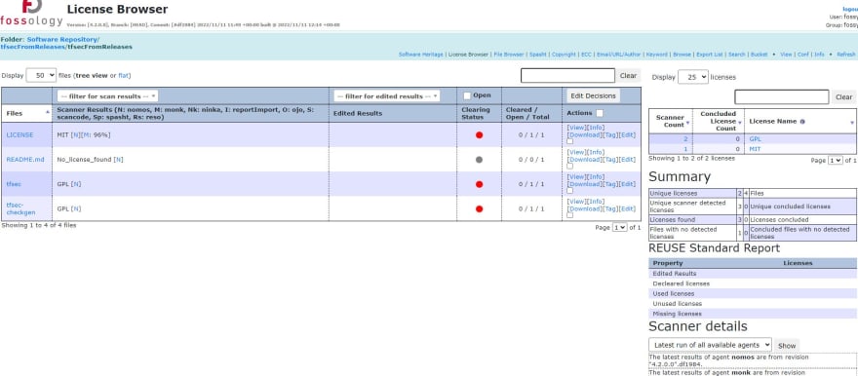Click the Conf link in the top menu
858x376 pixels.
[802, 55]
